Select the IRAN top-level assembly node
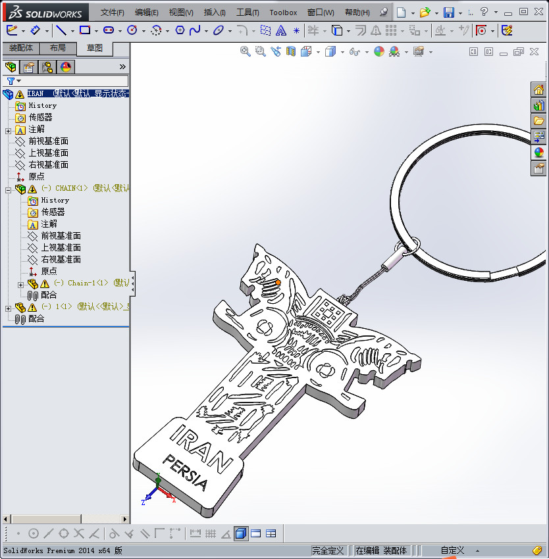Viewport: 549px width, 559px height. pos(78,94)
